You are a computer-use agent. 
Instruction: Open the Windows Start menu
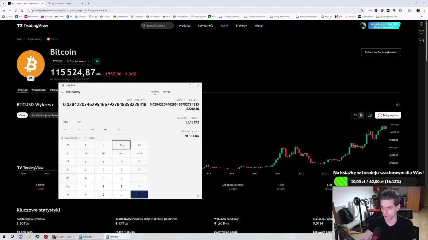[4, 237]
